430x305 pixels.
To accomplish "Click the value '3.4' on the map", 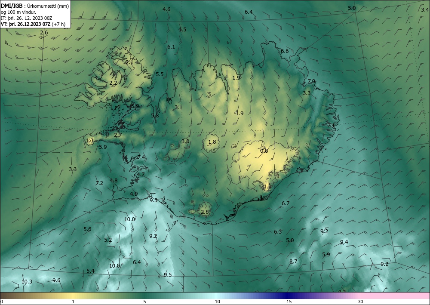I will click(x=425, y=10).
